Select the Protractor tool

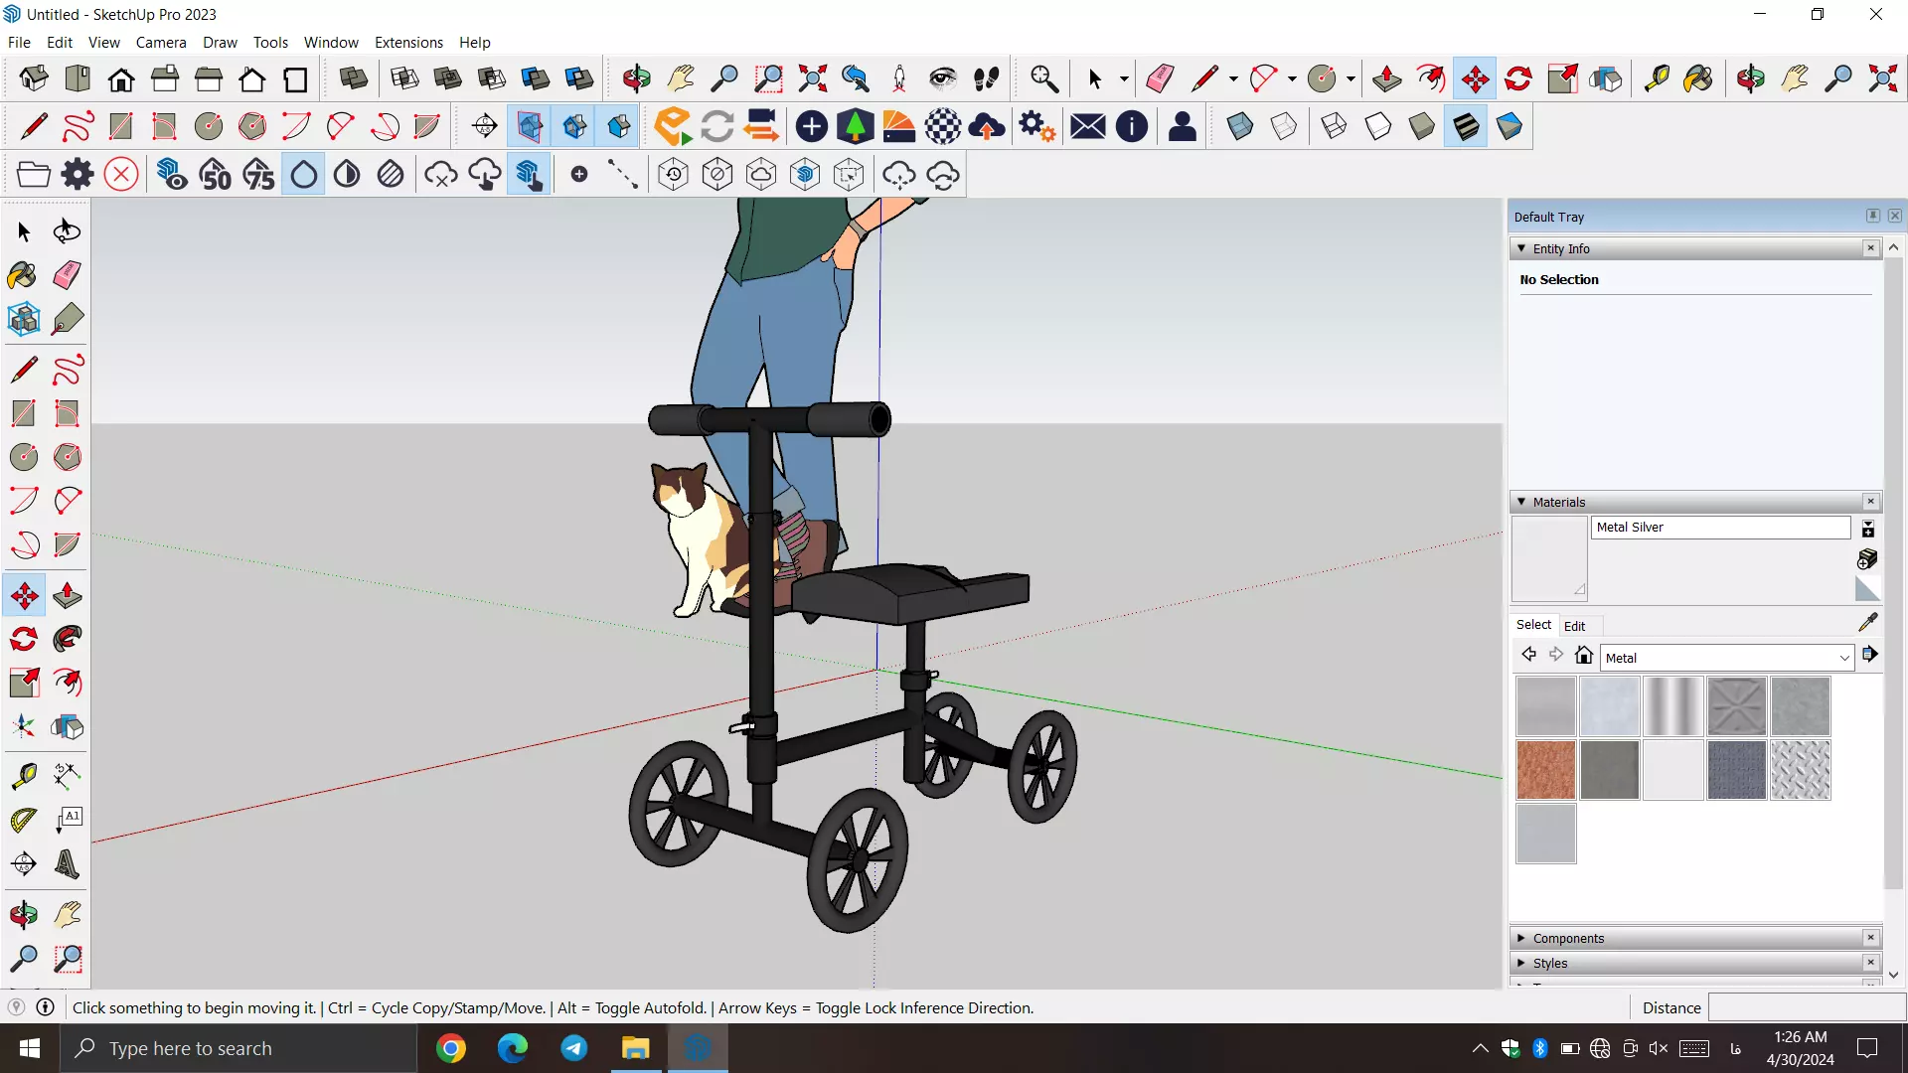point(23,820)
